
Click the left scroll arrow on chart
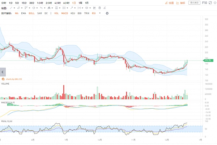point(2,72)
